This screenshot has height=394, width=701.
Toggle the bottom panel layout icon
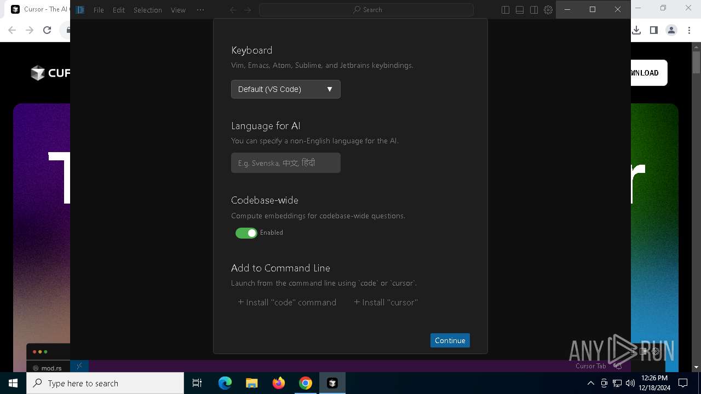(520, 10)
